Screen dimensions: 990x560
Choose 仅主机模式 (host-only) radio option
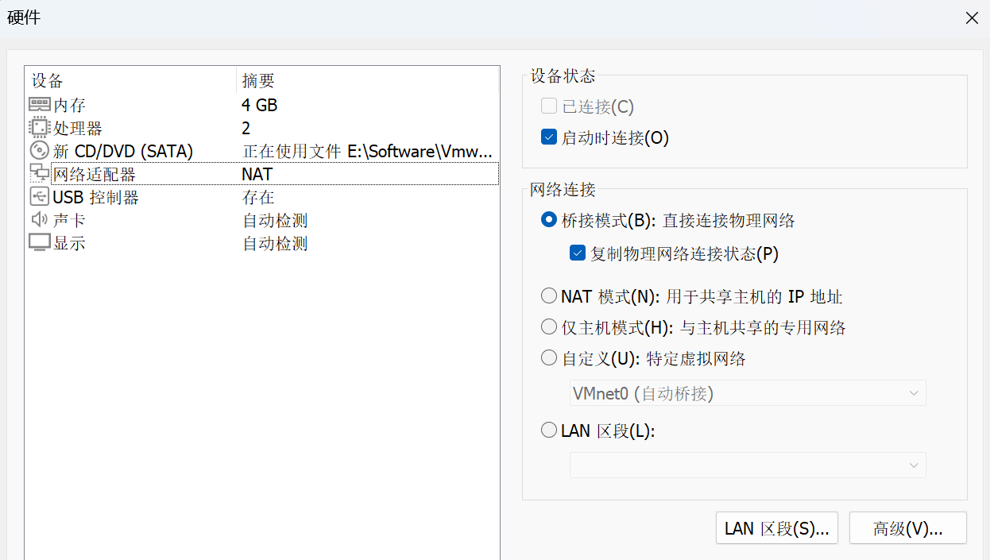[x=548, y=326]
